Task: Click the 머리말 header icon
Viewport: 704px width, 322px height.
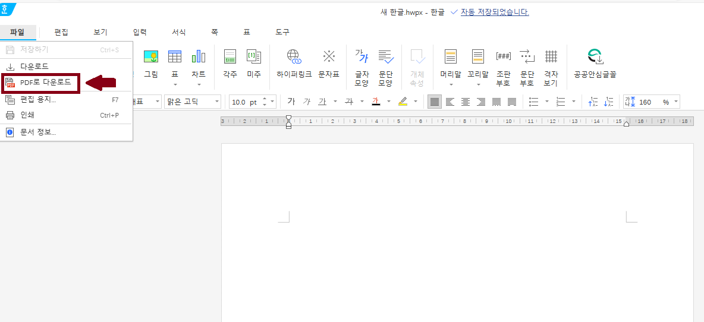Action: pos(450,63)
